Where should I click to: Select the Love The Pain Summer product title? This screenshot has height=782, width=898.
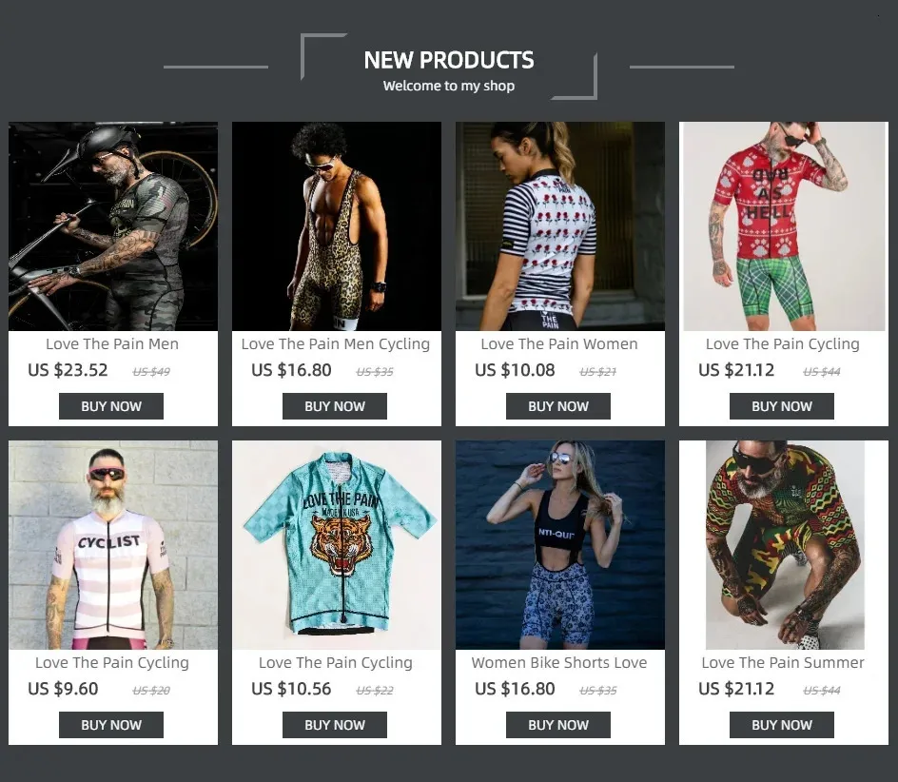[x=783, y=663]
